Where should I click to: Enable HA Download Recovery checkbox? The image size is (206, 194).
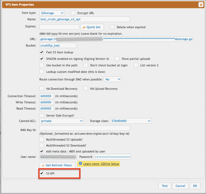42,89
